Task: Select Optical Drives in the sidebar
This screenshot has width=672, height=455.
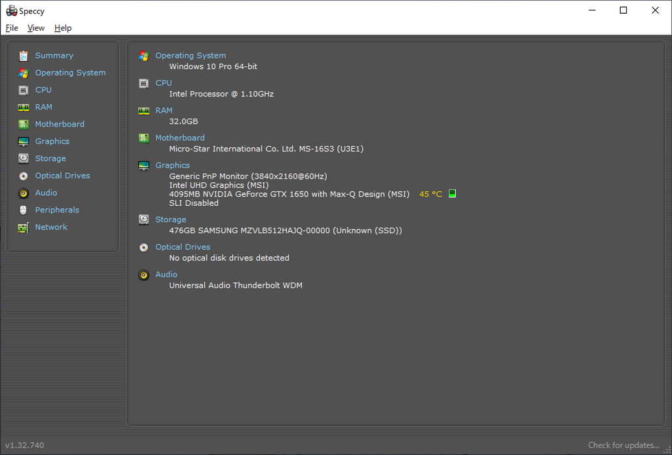Action: click(x=62, y=176)
